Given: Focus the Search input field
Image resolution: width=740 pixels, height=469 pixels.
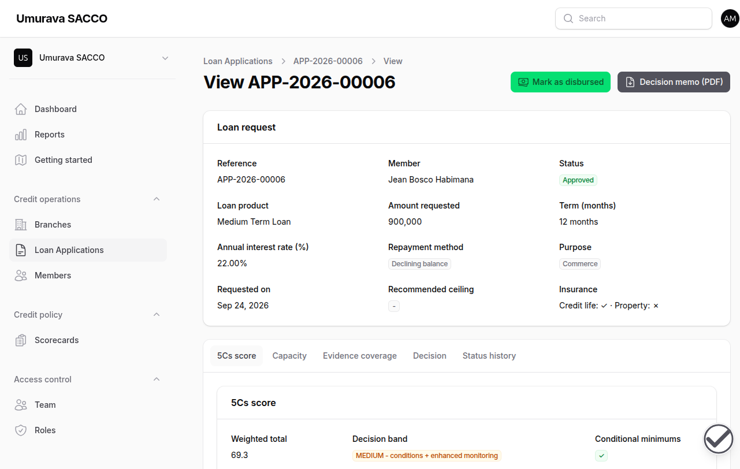Looking at the screenshot, I should (634, 18).
